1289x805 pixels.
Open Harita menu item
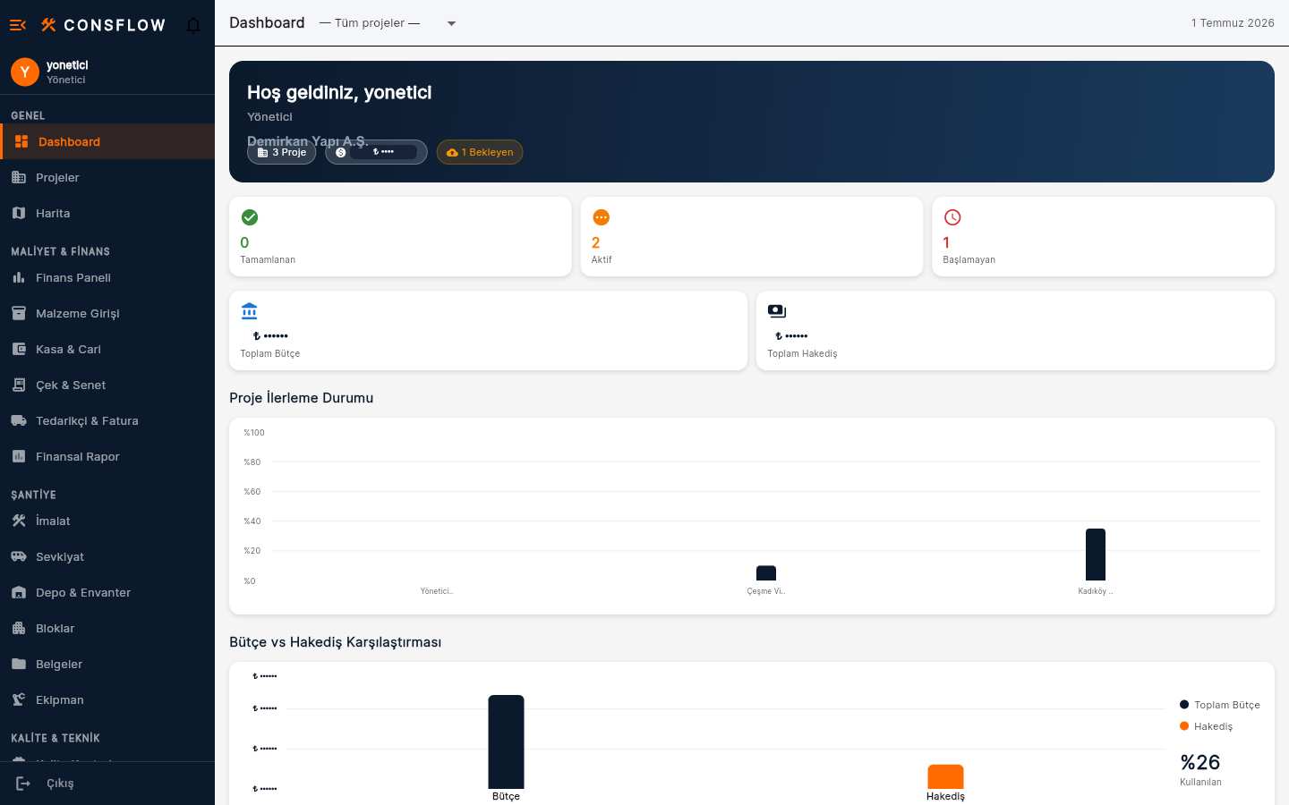tap(107, 213)
